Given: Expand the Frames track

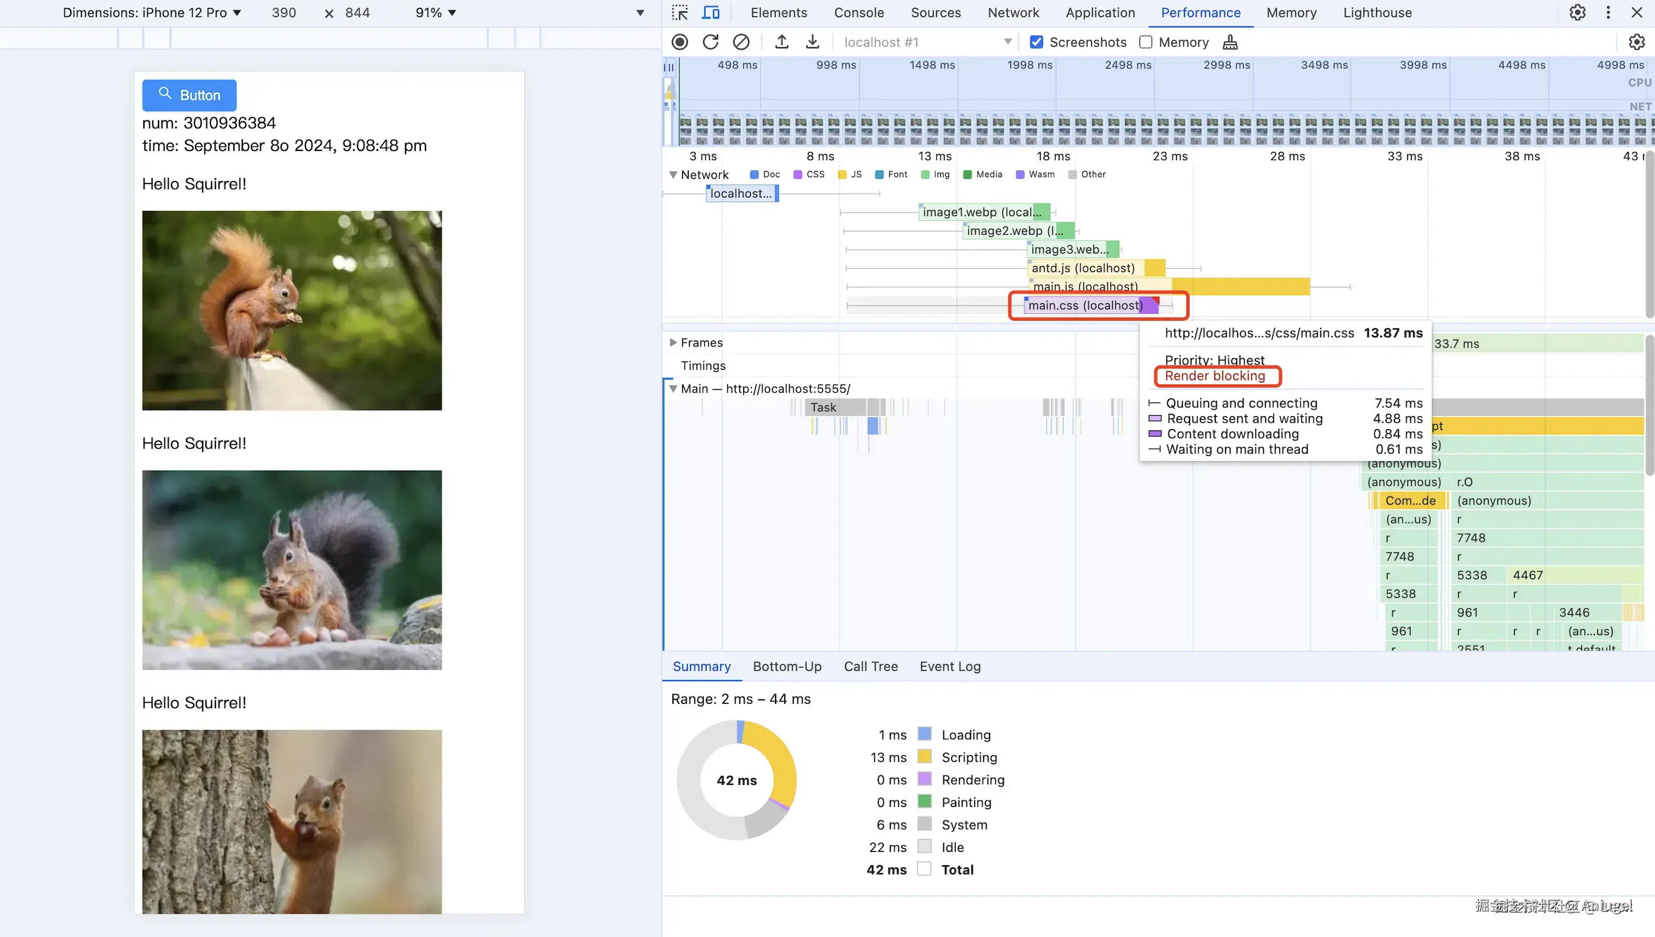Looking at the screenshot, I should click(673, 343).
